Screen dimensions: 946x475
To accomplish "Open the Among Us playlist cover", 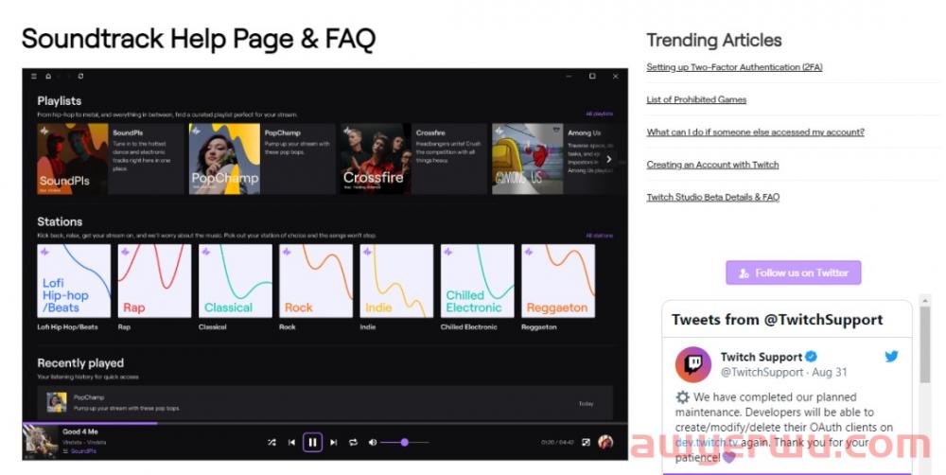I will (527, 159).
